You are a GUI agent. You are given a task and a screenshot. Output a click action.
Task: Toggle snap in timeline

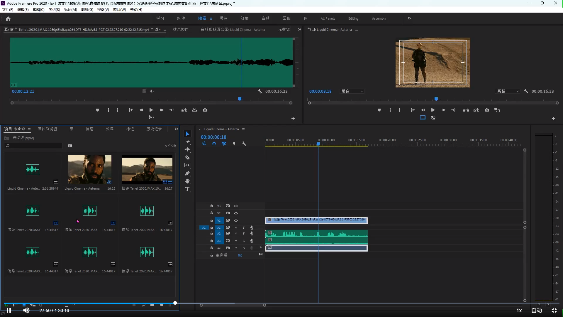[214, 144]
